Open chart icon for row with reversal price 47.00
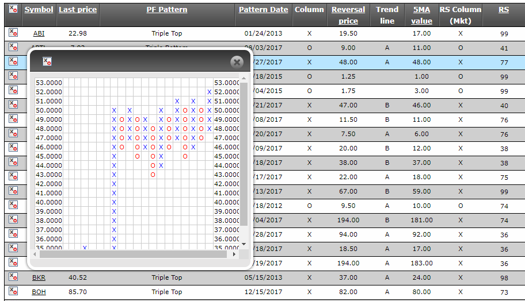The height and width of the screenshot is (301, 525). (x=13, y=105)
